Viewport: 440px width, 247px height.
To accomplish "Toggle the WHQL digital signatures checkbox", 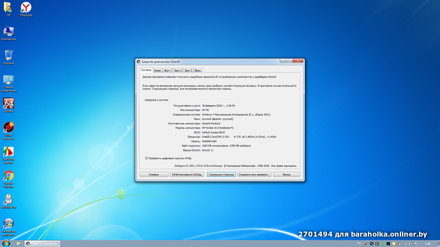I will (x=146, y=158).
